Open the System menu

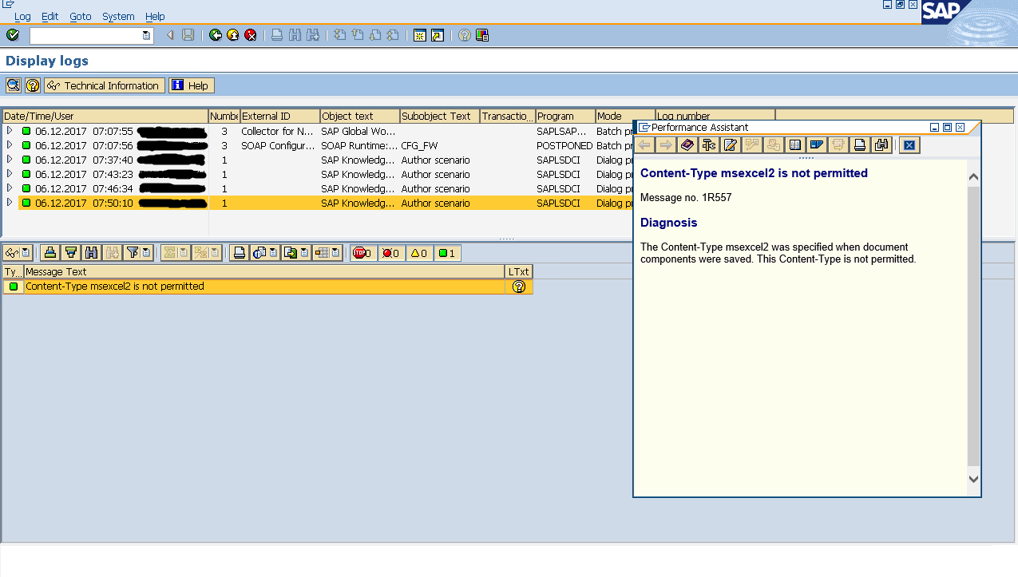[118, 16]
